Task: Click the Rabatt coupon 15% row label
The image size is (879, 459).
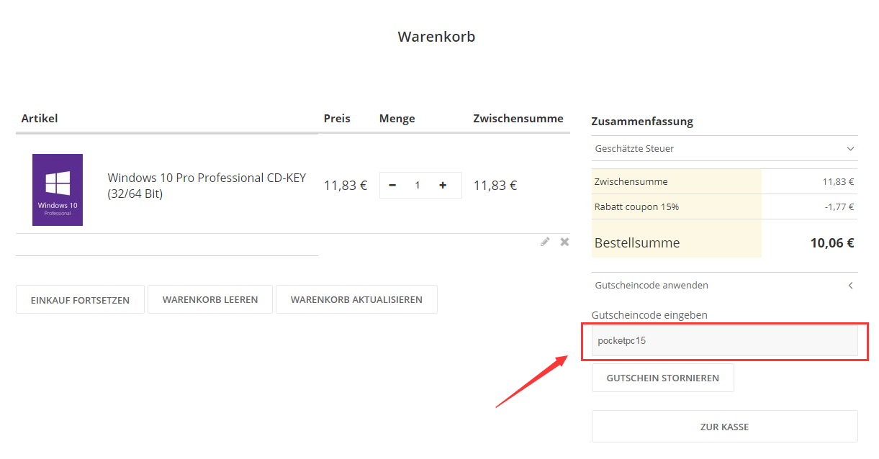Action: (x=636, y=207)
